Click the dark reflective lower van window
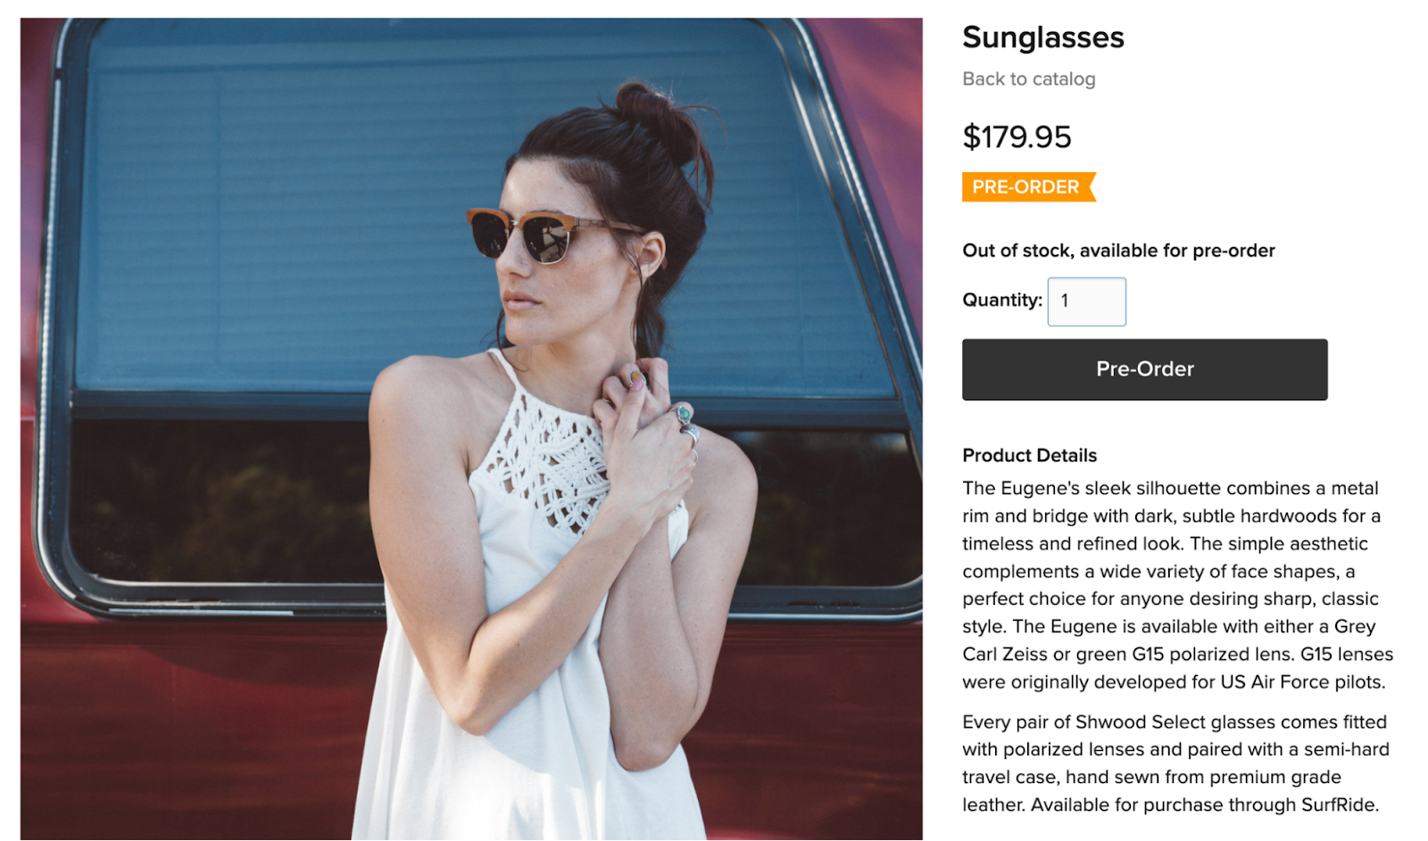The image size is (1428, 841). coord(223,499)
